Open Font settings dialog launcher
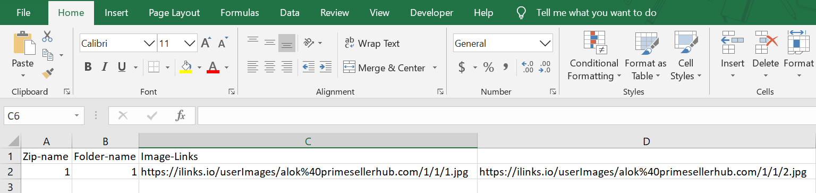The image size is (816, 193). coord(232,92)
